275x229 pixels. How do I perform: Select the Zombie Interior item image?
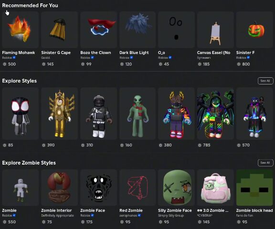tap(60, 187)
